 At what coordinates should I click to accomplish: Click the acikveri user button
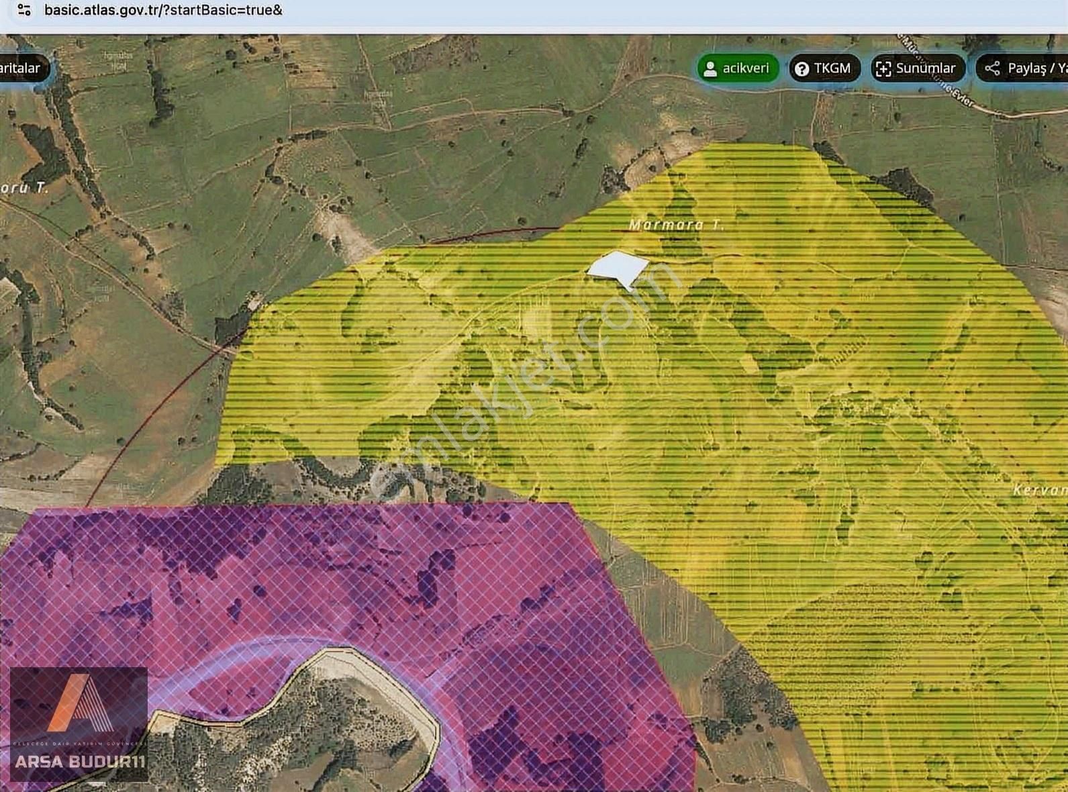pos(738,68)
